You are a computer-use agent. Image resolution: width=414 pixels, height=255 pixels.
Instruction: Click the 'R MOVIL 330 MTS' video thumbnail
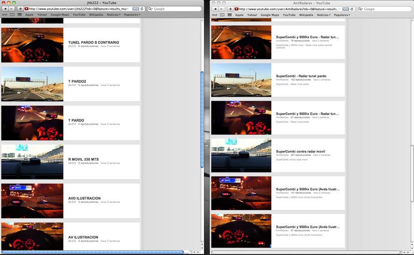point(32,162)
